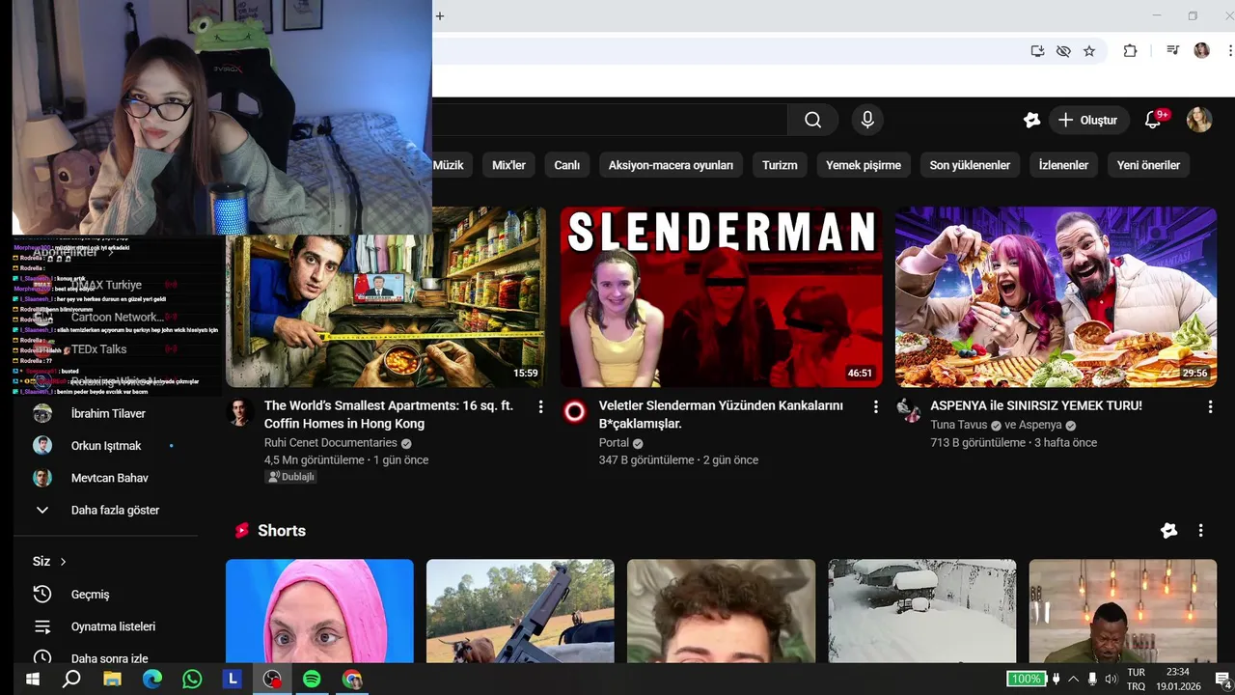Click the YouTube search magnifier button
Screen dimensions: 1235x695
813,120
